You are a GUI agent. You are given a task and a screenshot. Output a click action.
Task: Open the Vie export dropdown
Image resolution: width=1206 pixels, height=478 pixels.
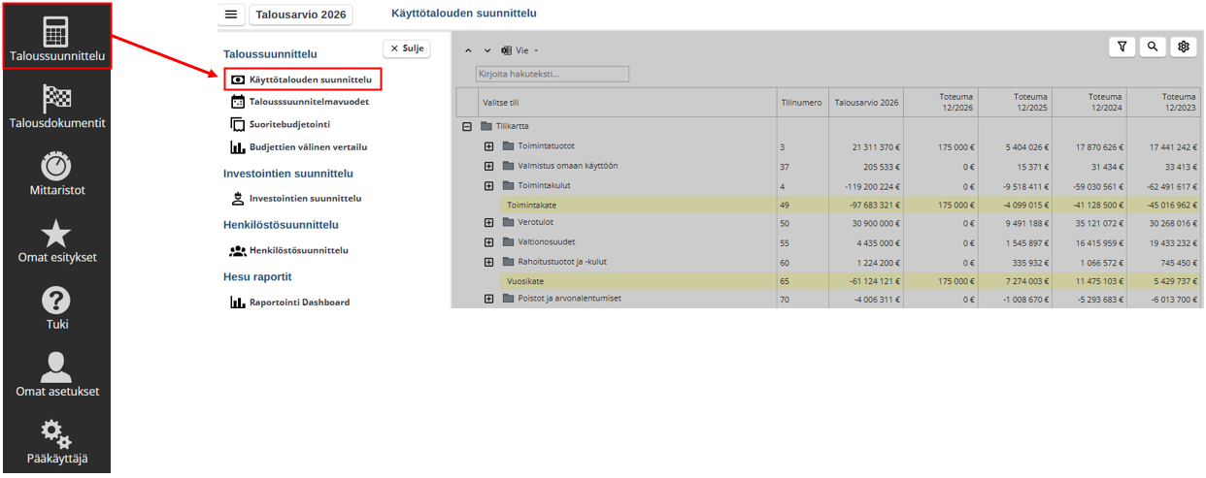(519, 49)
